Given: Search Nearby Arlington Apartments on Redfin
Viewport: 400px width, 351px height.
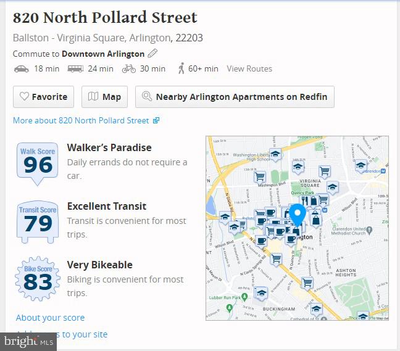Looking at the screenshot, I should pyautogui.click(x=235, y=97).
